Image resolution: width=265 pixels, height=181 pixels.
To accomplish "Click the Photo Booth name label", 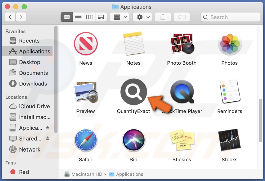I will 182,63.
